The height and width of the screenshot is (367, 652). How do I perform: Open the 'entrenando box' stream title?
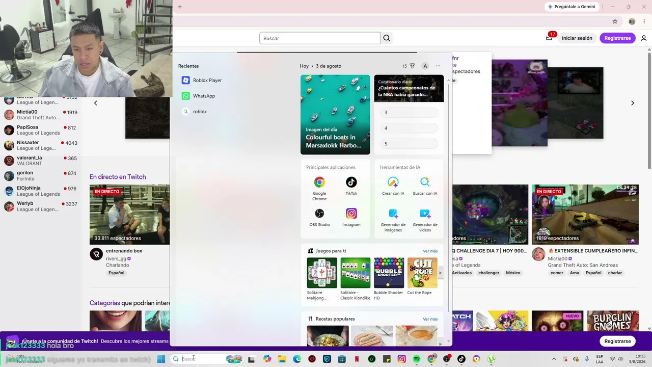(x=124, y=251)
